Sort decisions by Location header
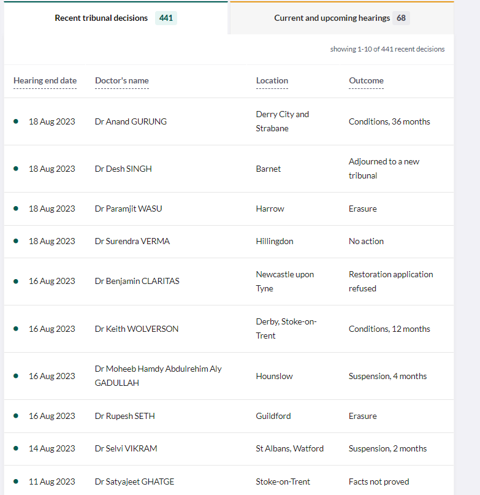480x495 pixels. coord(272,81)
